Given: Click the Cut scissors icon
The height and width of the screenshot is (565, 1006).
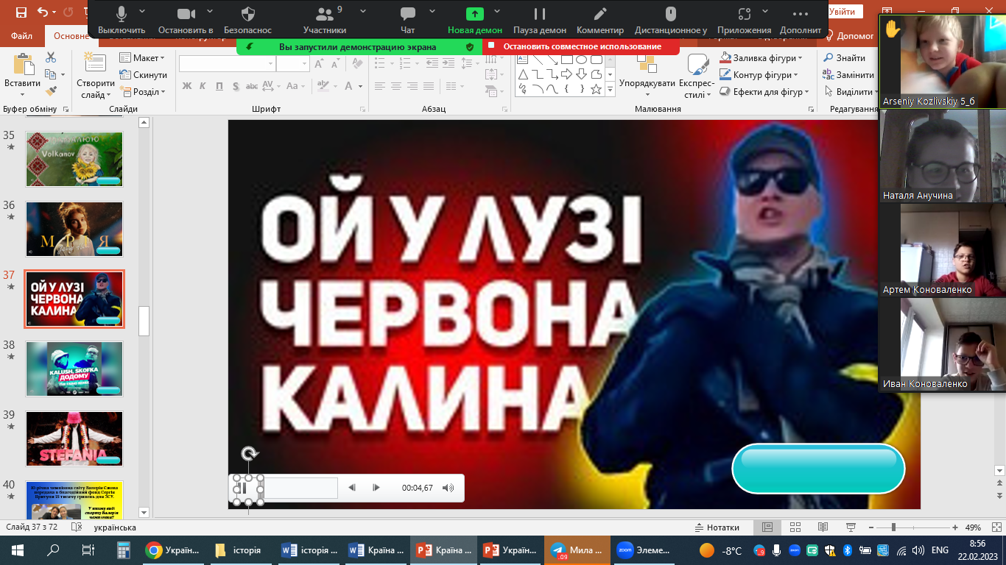Looking at the screenshot, I should click(51, 57).
